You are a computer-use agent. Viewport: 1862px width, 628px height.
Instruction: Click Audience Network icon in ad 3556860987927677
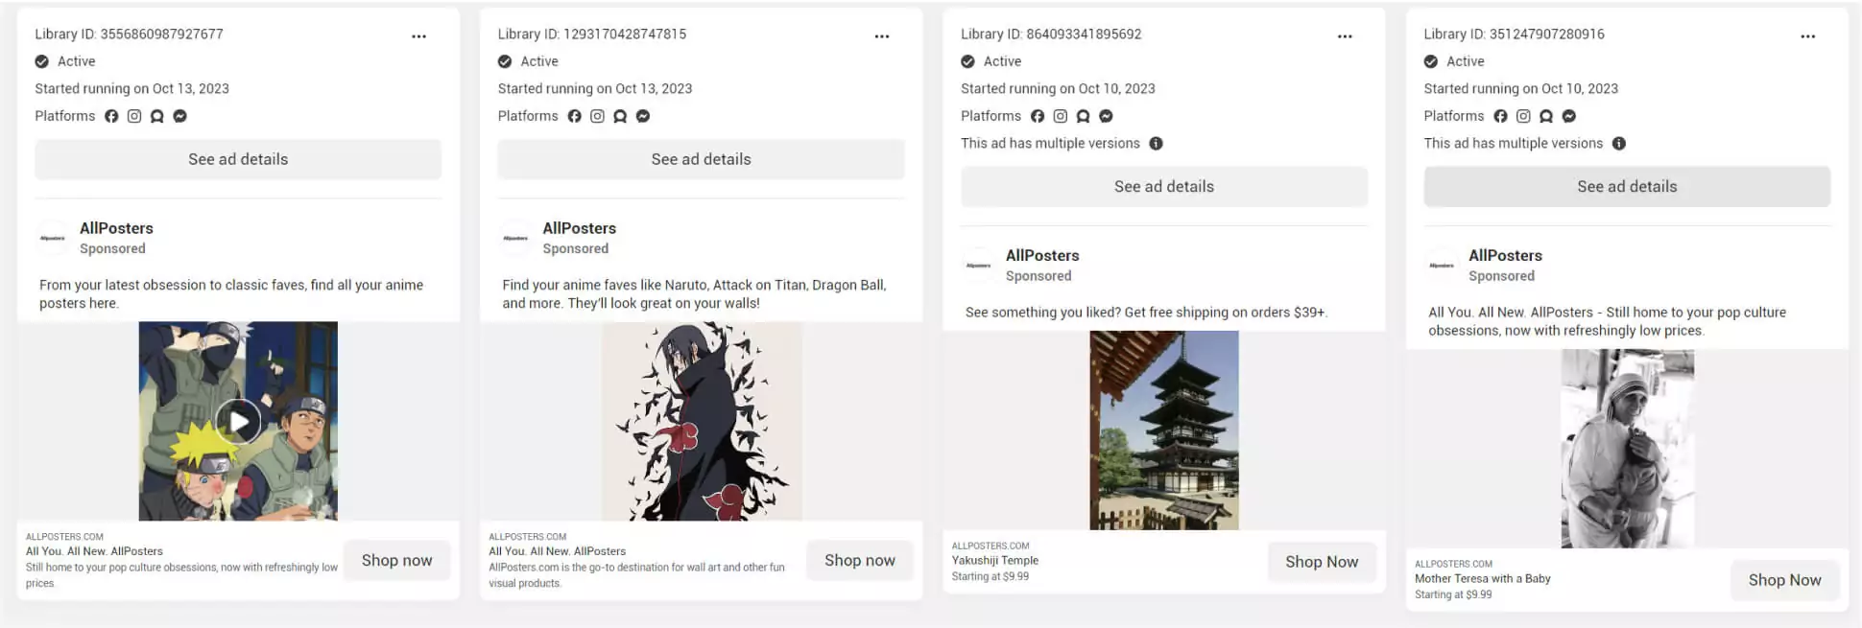point(157,116)
